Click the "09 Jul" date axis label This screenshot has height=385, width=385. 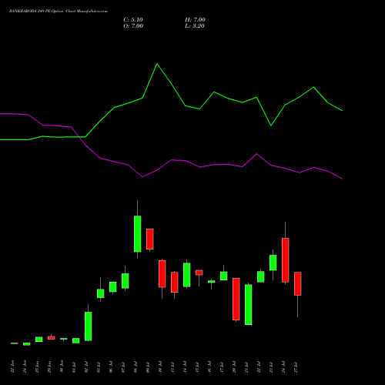click(148, 367)
